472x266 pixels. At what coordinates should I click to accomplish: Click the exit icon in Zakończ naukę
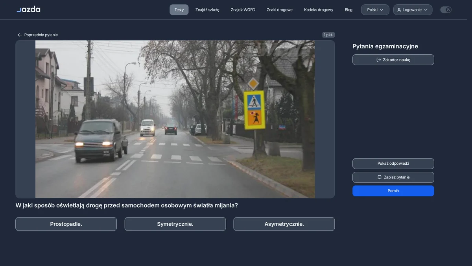(x=379, y=60)
